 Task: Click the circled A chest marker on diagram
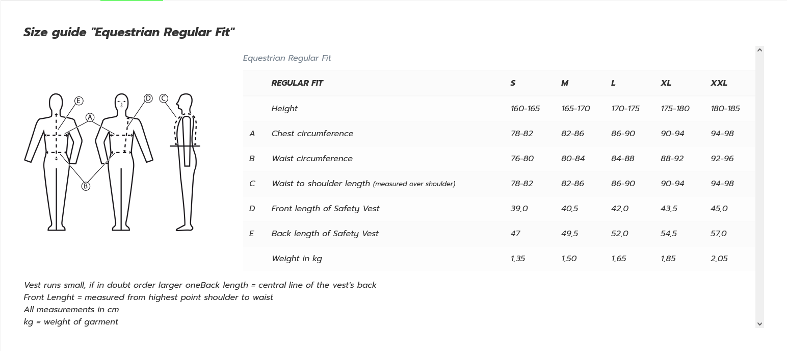click(90, 117)
